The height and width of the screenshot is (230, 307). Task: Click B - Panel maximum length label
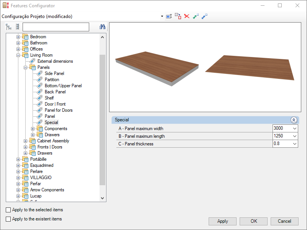pyautogui.click(x=142, y=136)
